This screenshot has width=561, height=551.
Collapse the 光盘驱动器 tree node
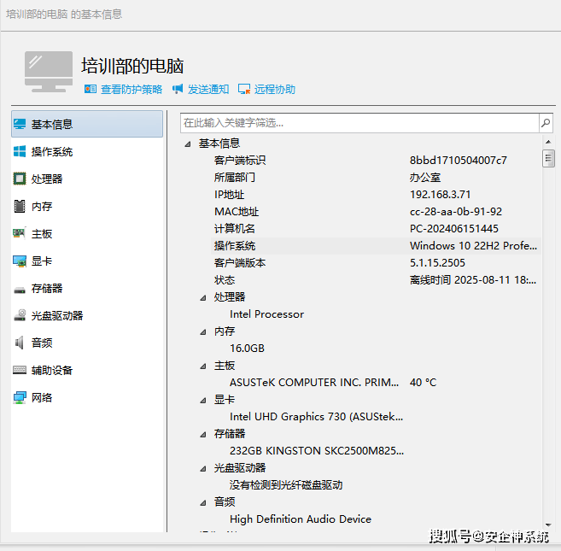click(203, 468)
